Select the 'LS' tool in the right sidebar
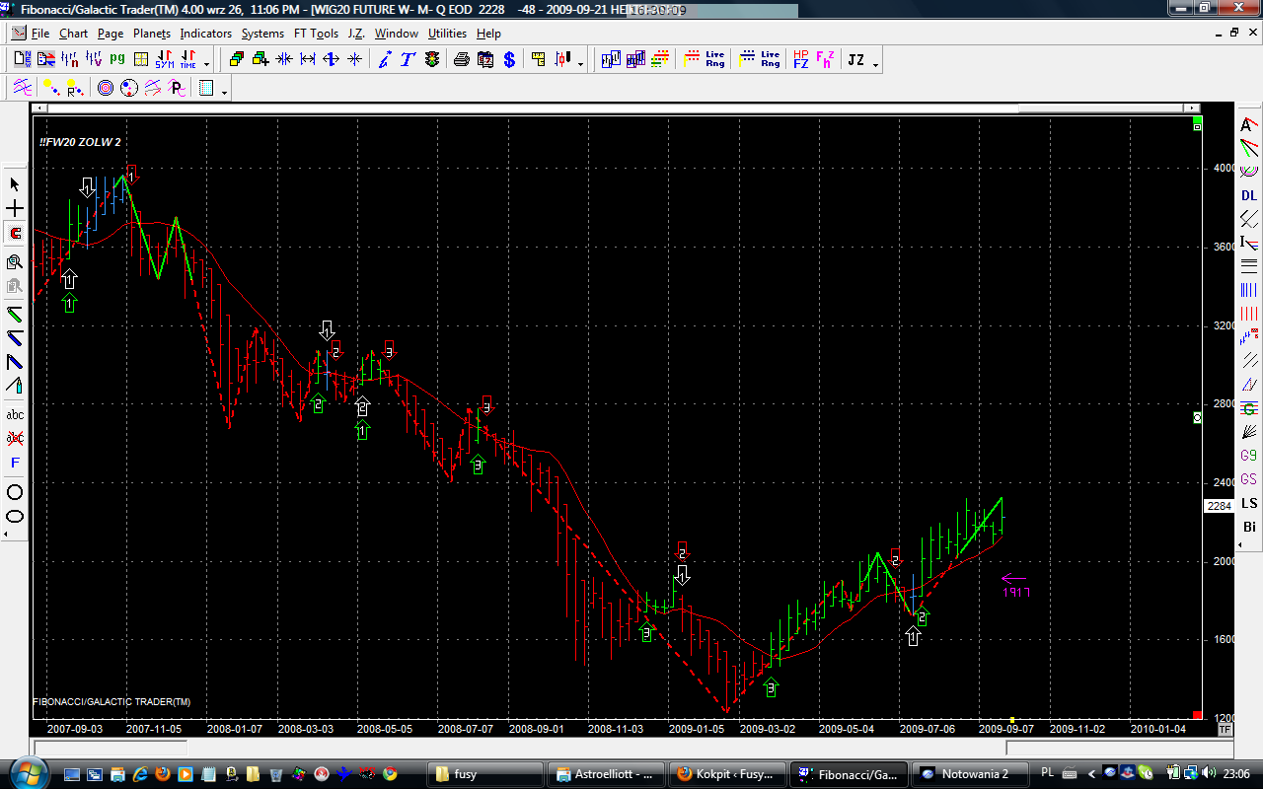Viewport: 1263px width, 789px height. 1249,503
